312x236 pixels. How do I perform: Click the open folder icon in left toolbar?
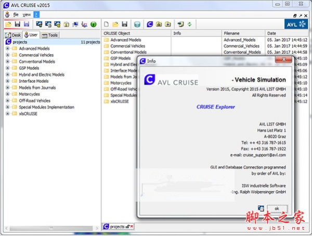[x=8, y=24]
